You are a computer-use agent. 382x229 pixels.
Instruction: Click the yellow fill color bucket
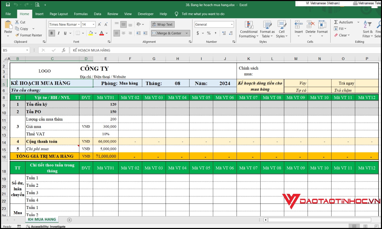tap(91, 33)
